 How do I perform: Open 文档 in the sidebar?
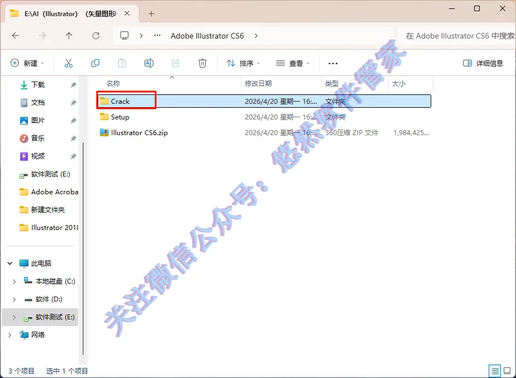click(38, 102)
